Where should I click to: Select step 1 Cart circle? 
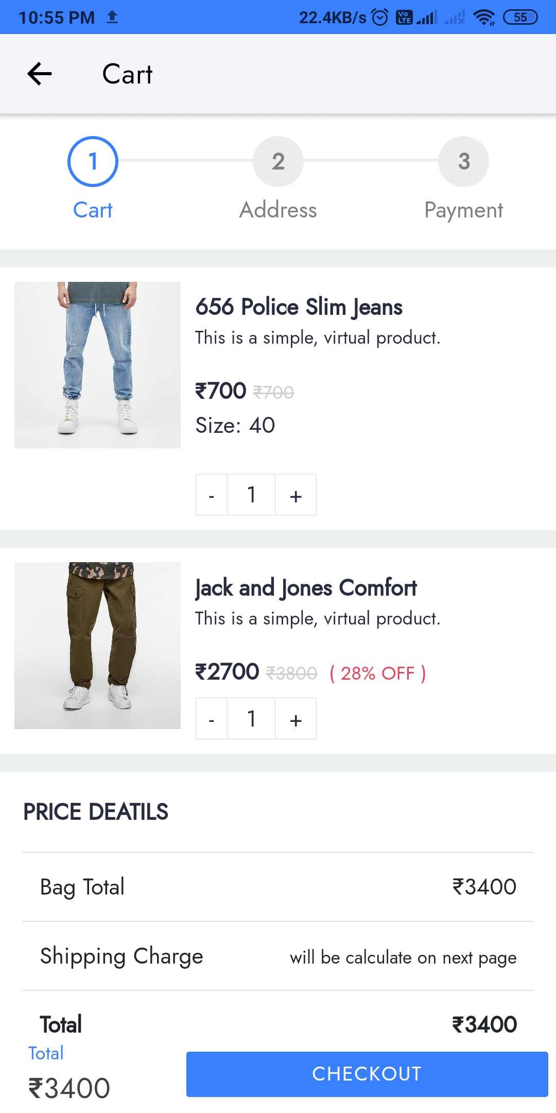point(93,161)
